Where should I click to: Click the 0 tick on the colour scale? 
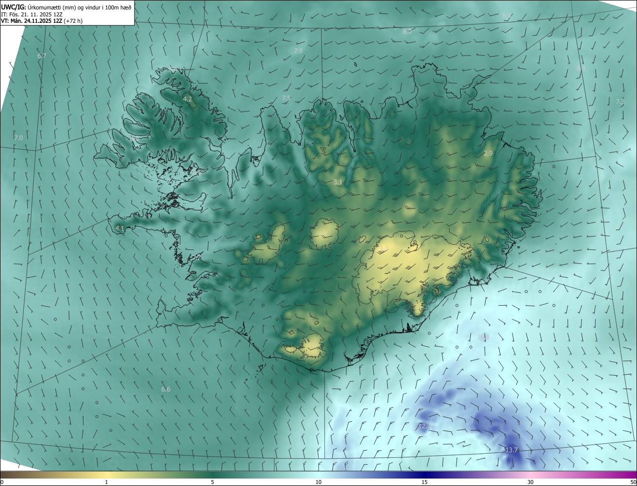point(2,482)
